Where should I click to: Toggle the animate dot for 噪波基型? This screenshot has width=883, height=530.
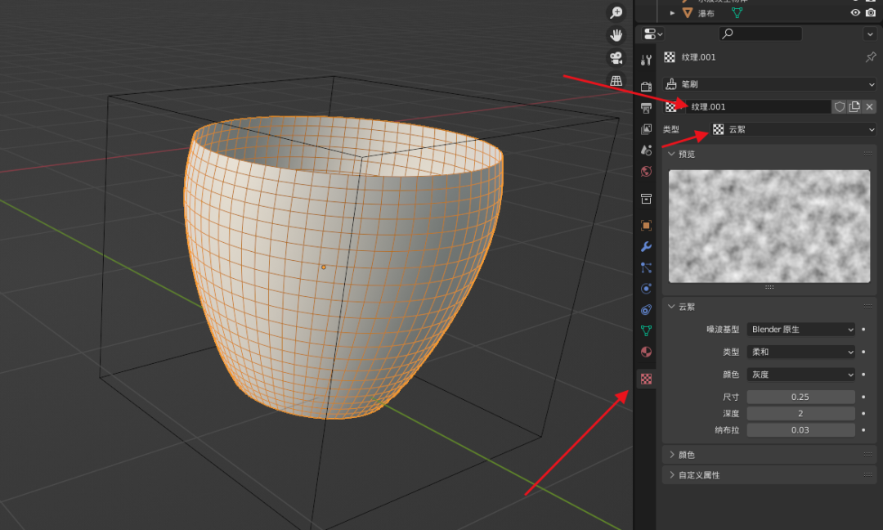click(863, 330)
